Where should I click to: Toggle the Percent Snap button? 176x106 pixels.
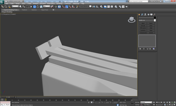pos(70,7)
